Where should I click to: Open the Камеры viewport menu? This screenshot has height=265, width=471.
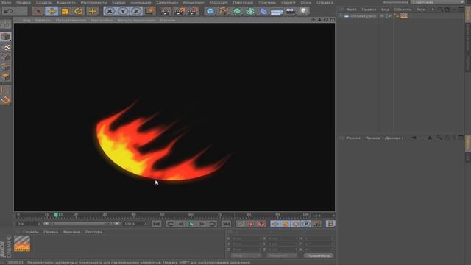click(43, 21)
